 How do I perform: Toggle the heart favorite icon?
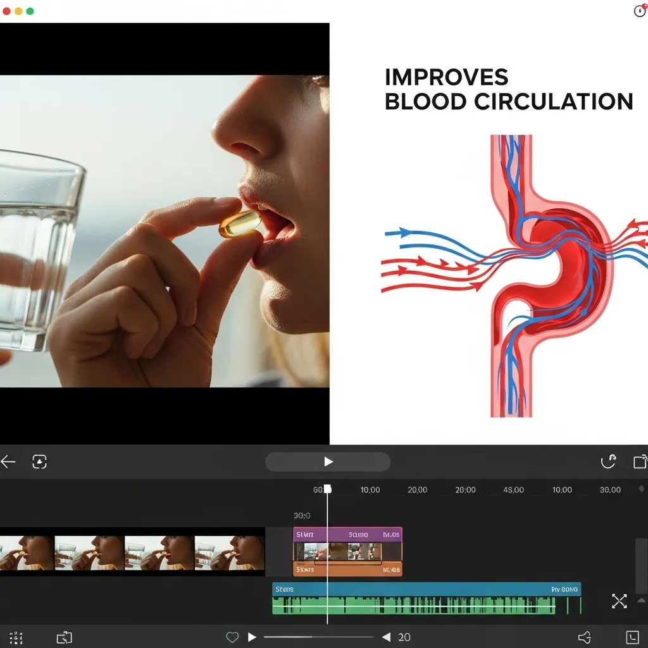[x=232, y=637]
